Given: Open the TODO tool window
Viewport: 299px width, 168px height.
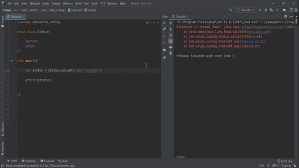Looking at the screenshot, I should tap(12, 161).
